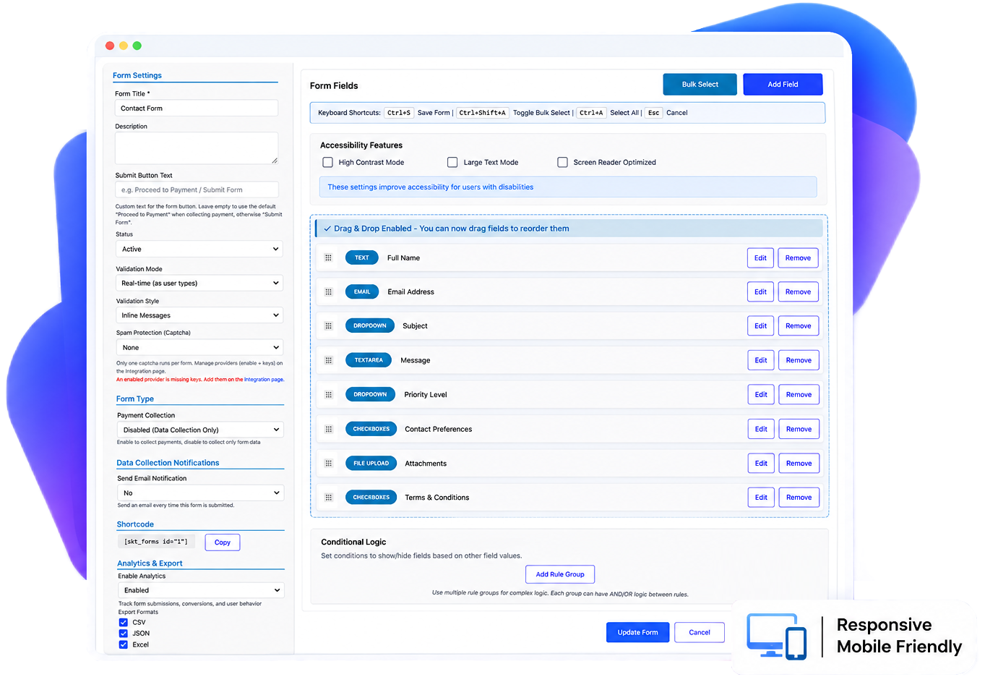This screenshot has height=690, width=985.
Task: Click drag handle icon of Subject field
Action: point(328,326)
